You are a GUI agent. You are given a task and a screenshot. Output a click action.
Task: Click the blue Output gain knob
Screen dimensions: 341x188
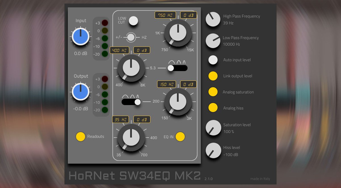pyautogui.click(x=81, y=92)
